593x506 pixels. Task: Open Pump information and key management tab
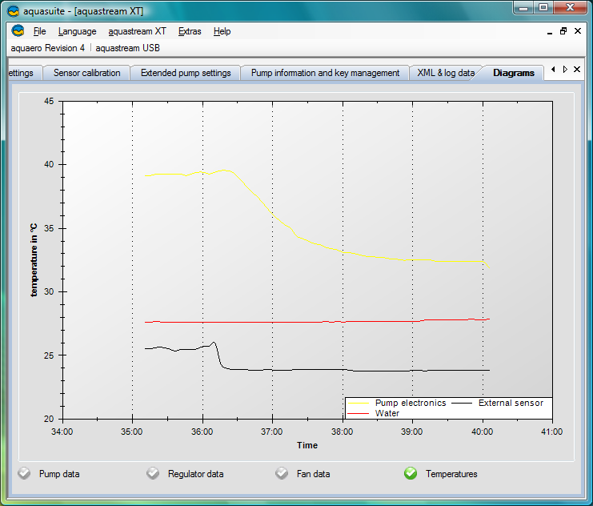(325, 73)
